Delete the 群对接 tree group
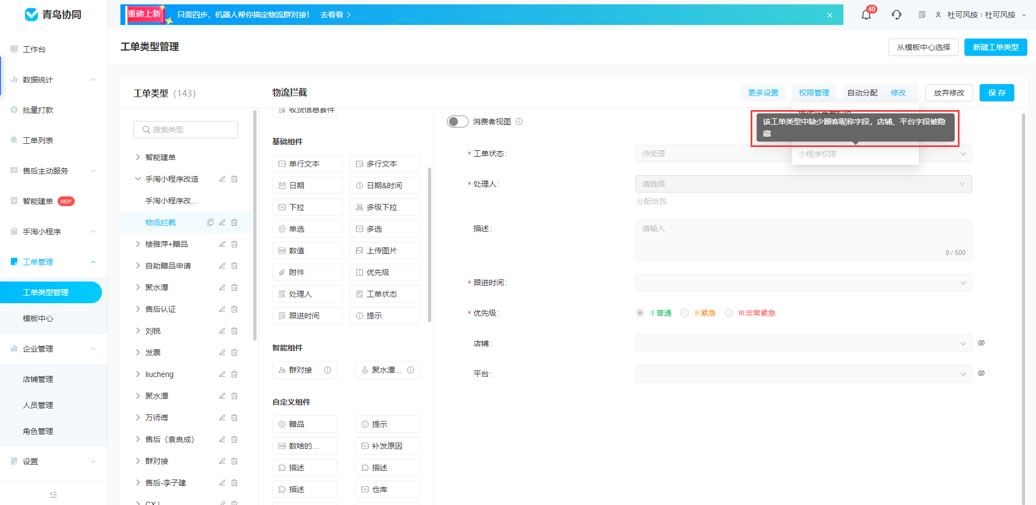 tap(234, 461)
